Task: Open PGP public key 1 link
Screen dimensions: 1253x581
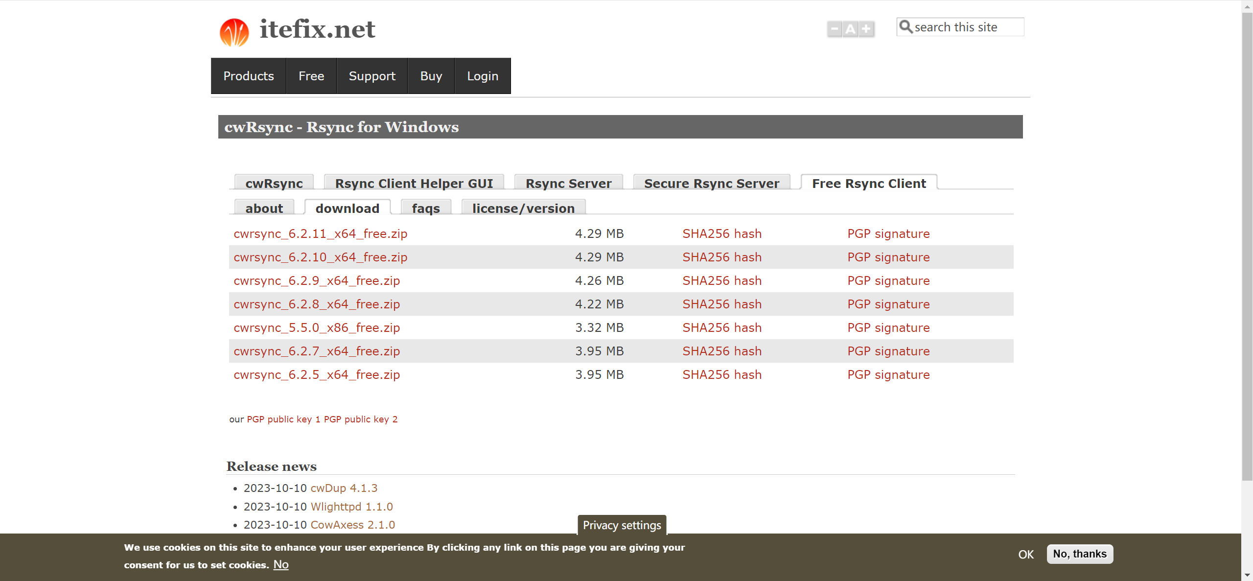Action: [283, 419]
